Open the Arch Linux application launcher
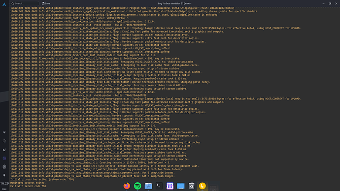The image size is (340, 191). click(4, 4)
